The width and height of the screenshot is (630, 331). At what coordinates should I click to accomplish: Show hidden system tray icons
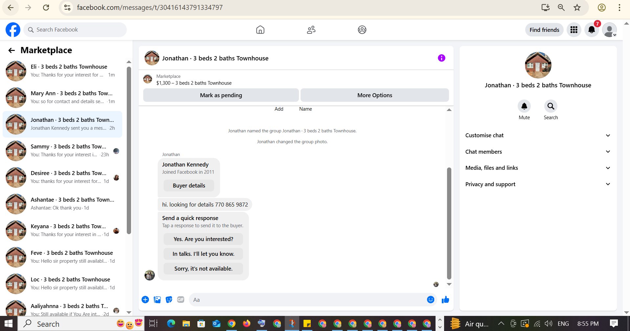[x=501, y=324]
